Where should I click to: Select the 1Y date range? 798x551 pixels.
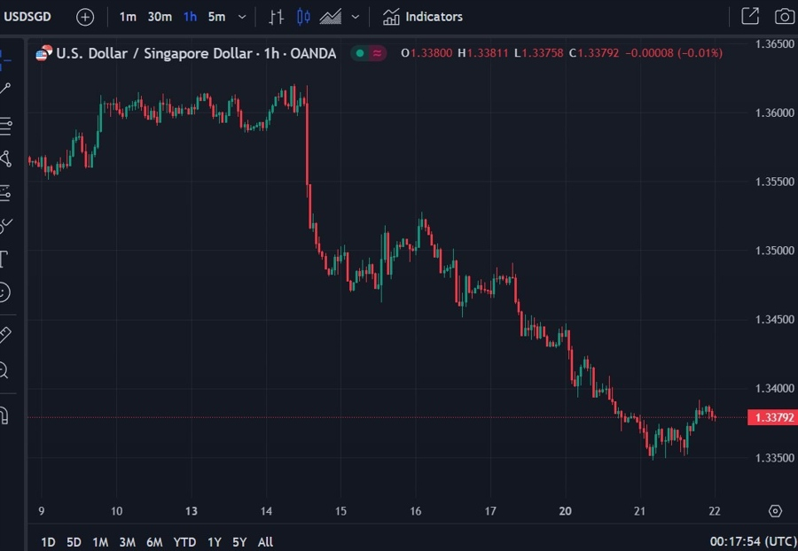pos(215,542)
